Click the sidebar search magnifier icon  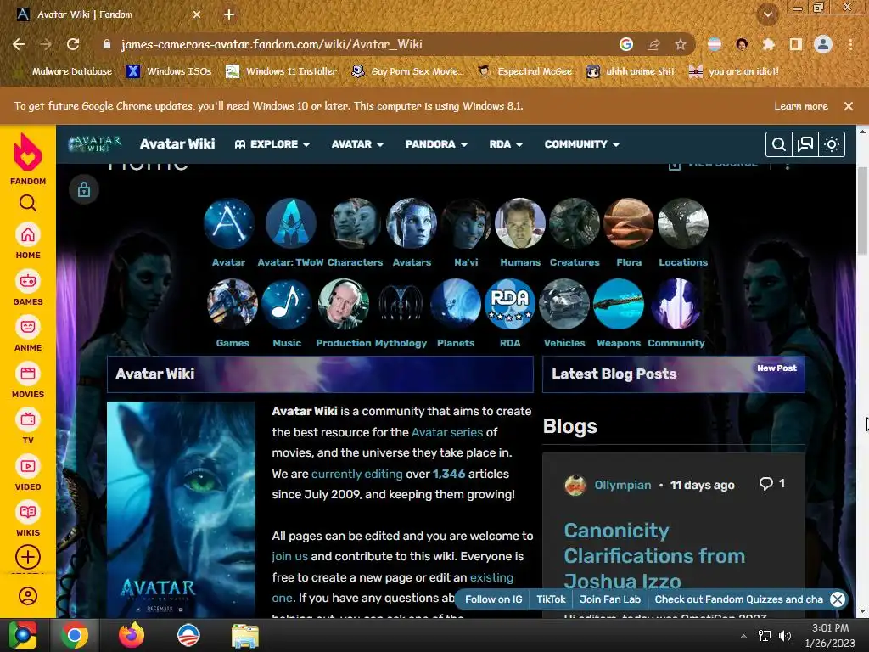[28, 203]
